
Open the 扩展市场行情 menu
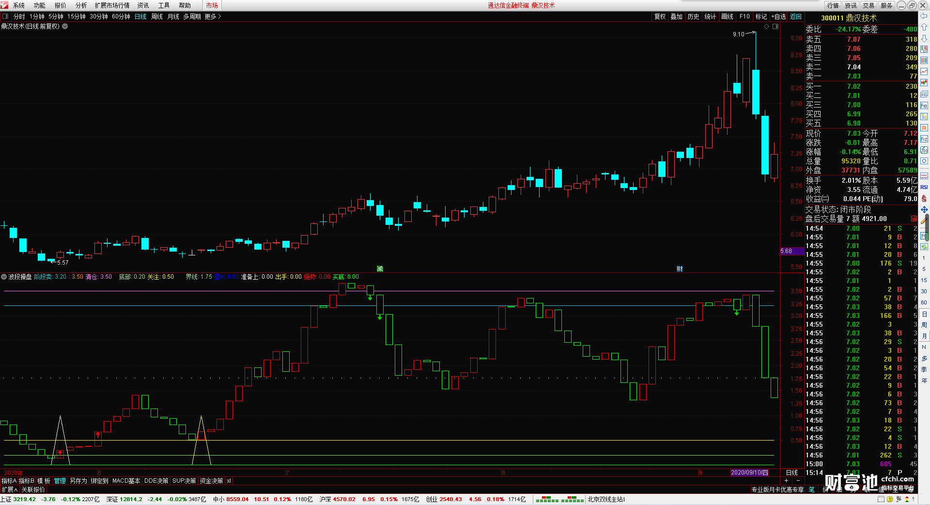coord(112,5)
